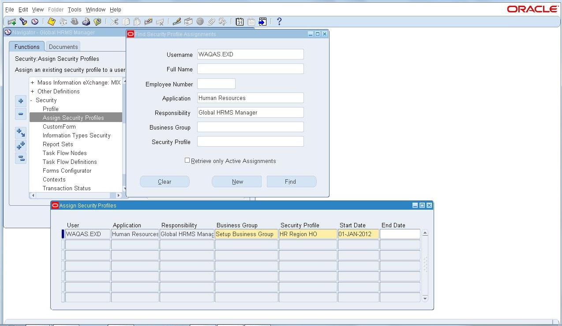Save using the yellow diskette icon
This screenshot has width=562, height=326.
click(x=52, y=22)
